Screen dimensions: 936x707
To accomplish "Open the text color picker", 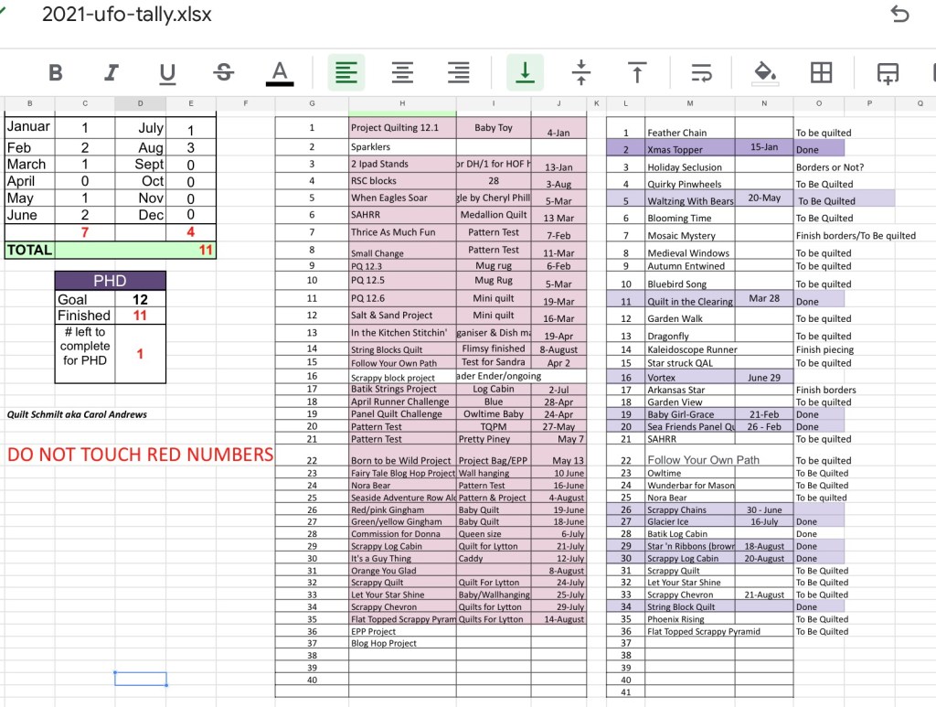I will (280, 72).
